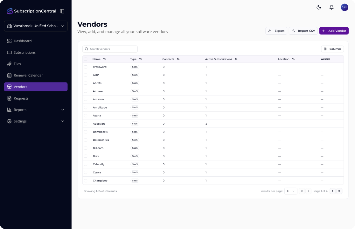Open Files in sidebar

(x=36, y=64)
